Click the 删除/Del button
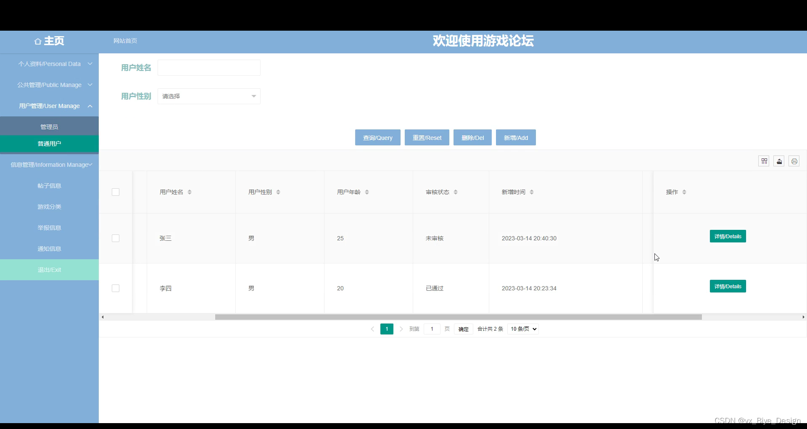The image size is (807, 429). pos(472,137)
